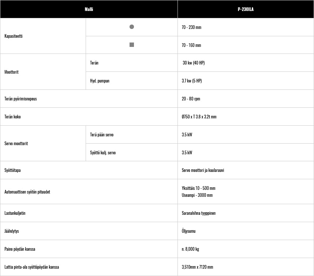Select the Malli header cell
The width and height of the screenshot is (314, 276).
click(89, 9)
